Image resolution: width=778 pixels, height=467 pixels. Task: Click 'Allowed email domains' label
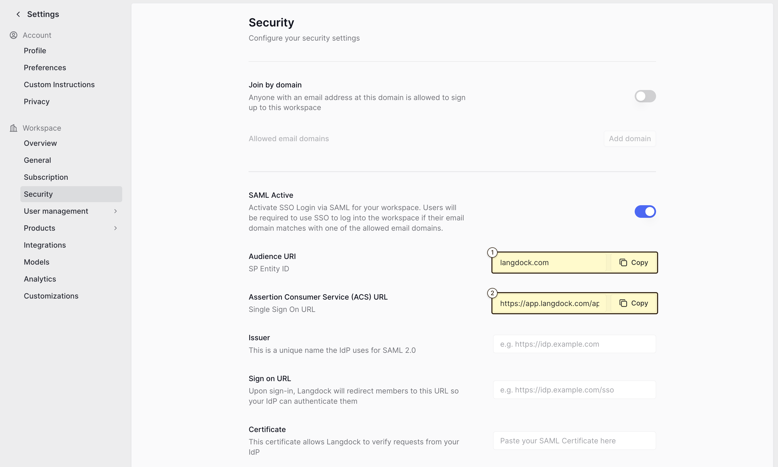(289, 139)
